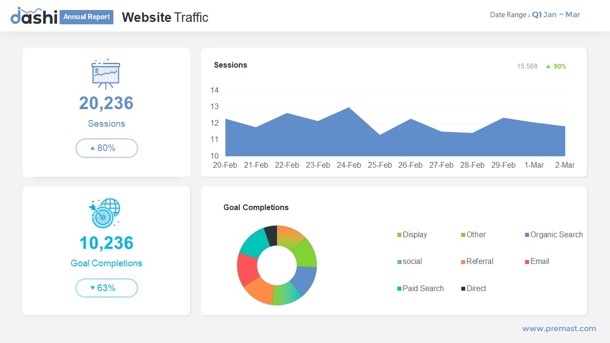The width and height of the screenshot is (610, 343).
Task: Click the Other legend green swatch
Action: tap(463, 235)
